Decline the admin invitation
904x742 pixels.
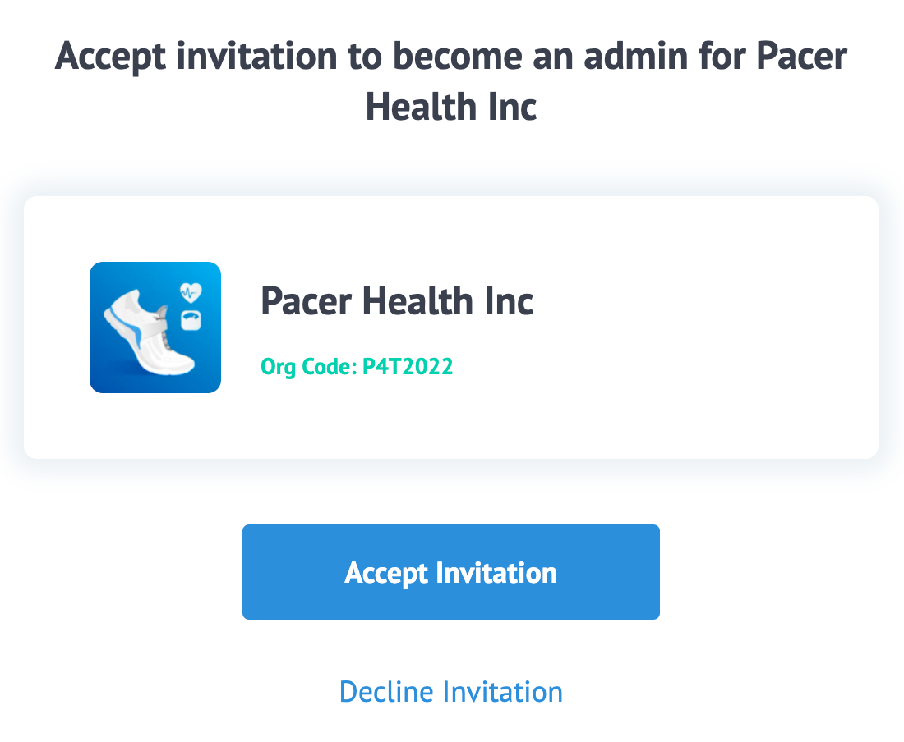pos(451,691)
